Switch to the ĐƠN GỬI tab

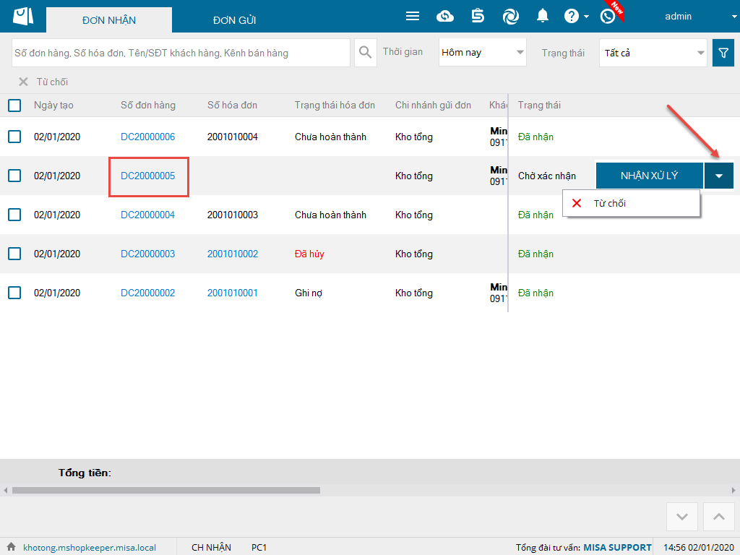234,20
